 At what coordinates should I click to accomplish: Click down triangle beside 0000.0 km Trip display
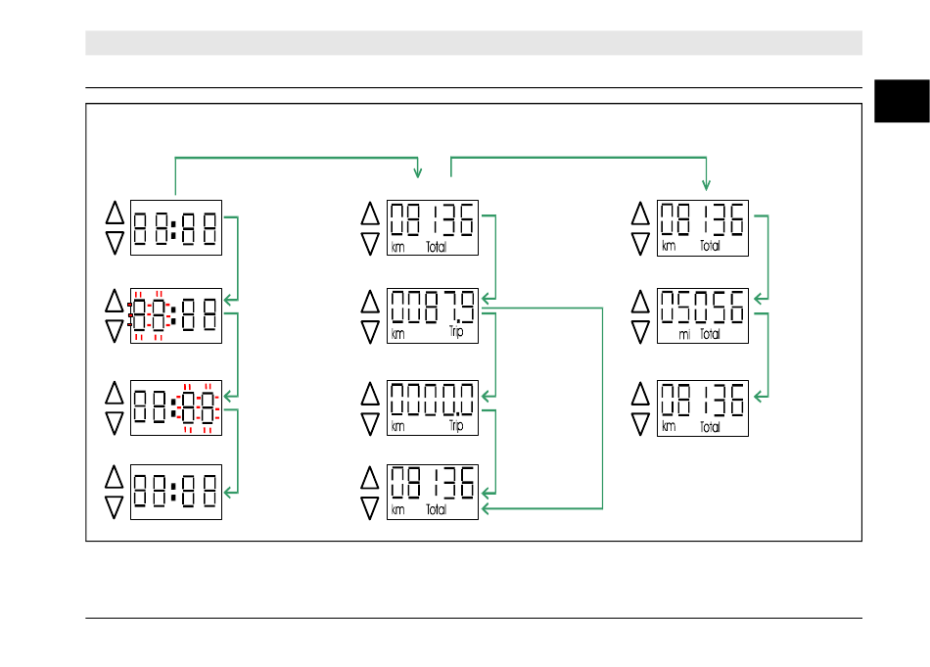[x=370, y=424]
